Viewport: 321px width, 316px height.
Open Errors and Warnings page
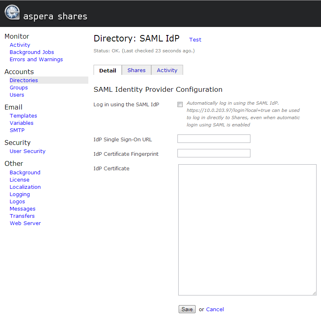pyautogui.click(x=36, y=59)
